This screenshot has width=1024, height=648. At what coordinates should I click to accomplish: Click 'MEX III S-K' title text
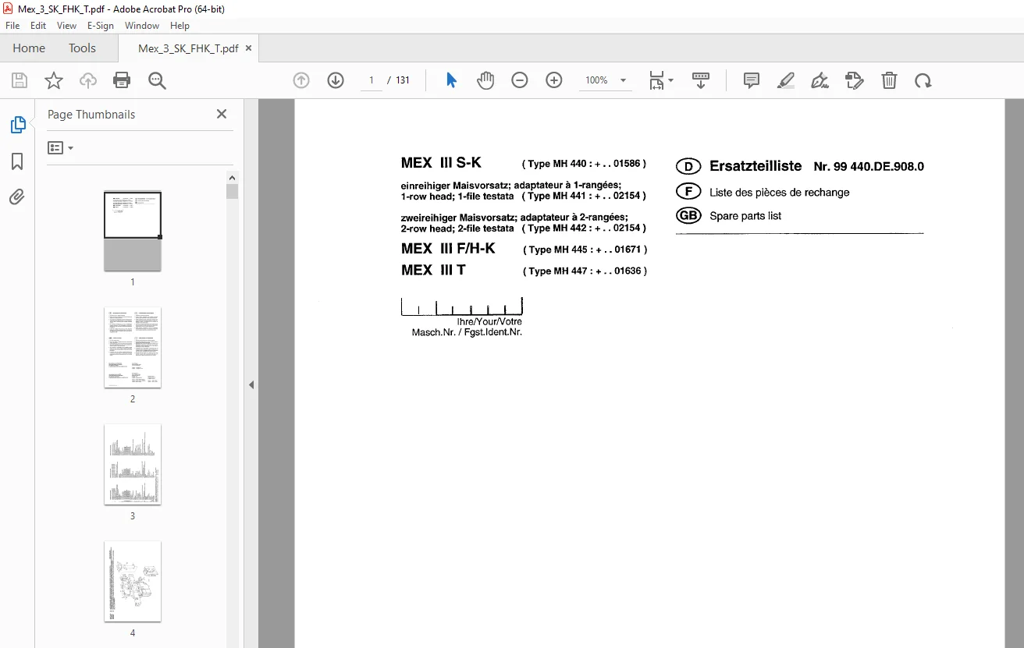[441, 163]
